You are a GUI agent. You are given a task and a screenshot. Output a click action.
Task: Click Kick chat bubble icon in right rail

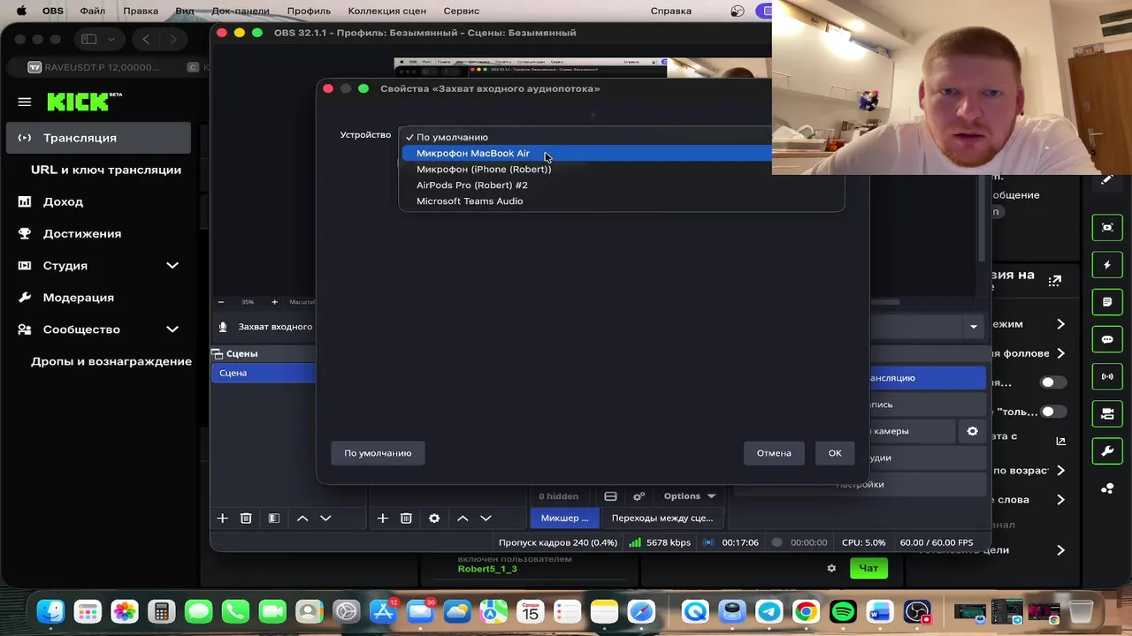point(1107,339)
